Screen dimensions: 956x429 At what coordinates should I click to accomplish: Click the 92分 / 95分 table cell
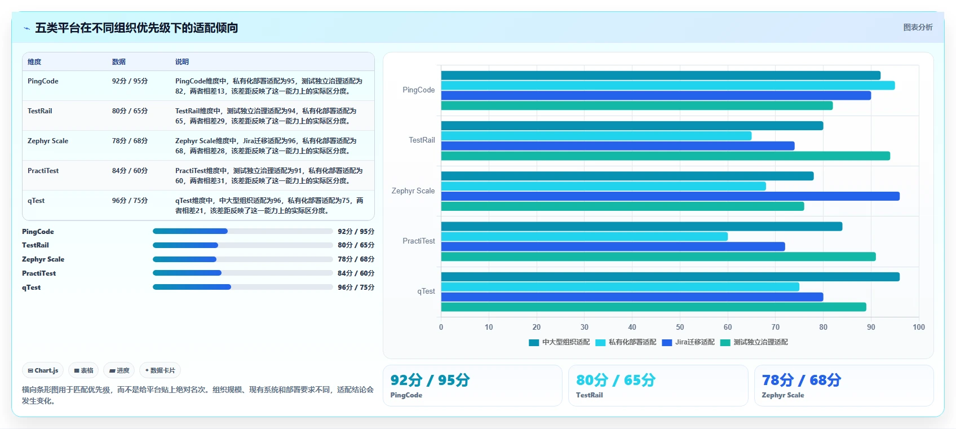[130, 81]
